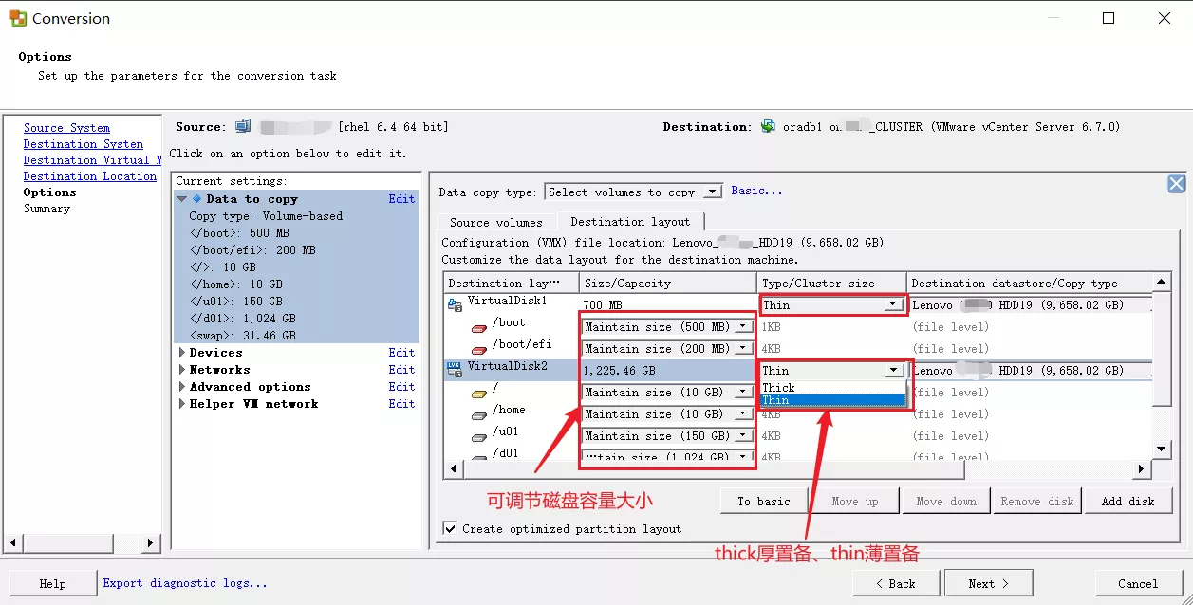Click the /home volume icon
1193x605 pixels.
[479, 413]
